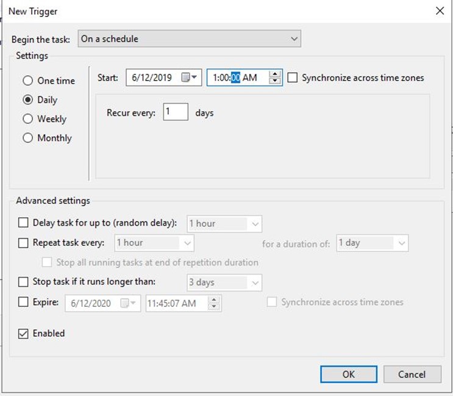Image resolution: width=453 pixels, height=396 pixels.
Task: Check Delay task for up to random delay
Action: [x=23, y=223]
